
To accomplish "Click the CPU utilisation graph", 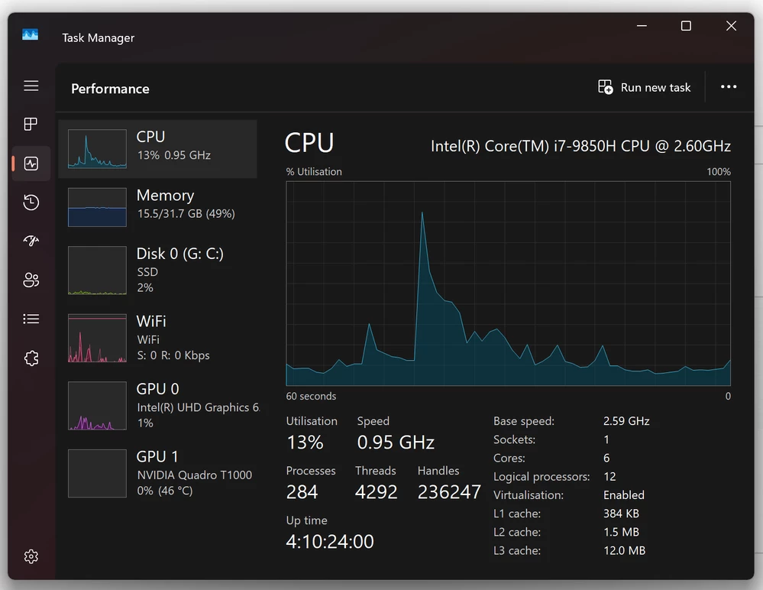I will pos(509,284).
